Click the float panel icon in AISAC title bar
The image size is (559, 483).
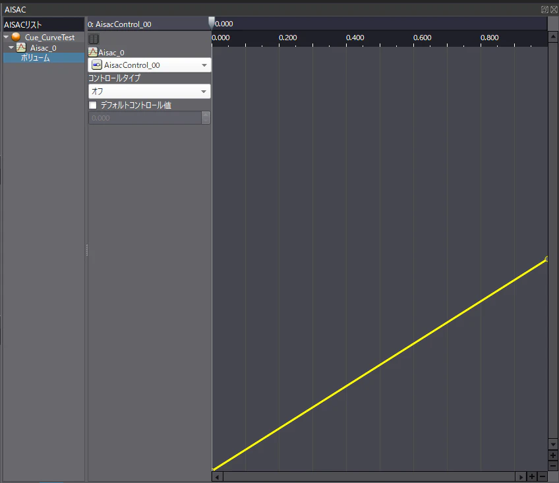(544, 10)
